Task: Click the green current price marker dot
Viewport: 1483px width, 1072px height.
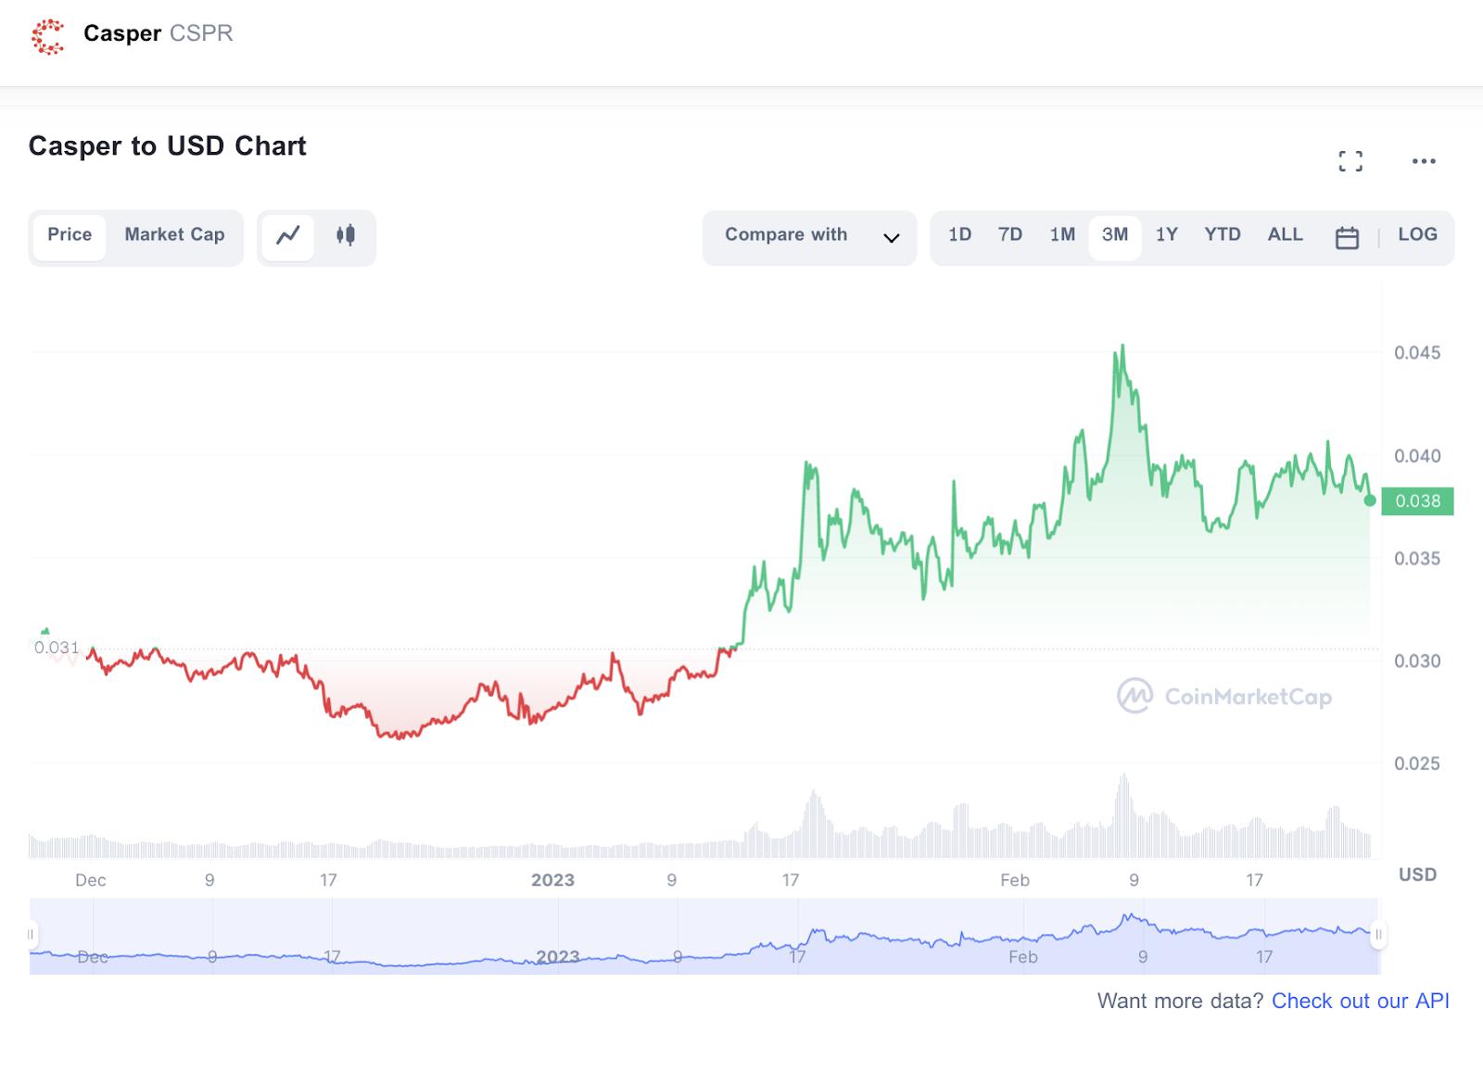Action: [1370, 500]
